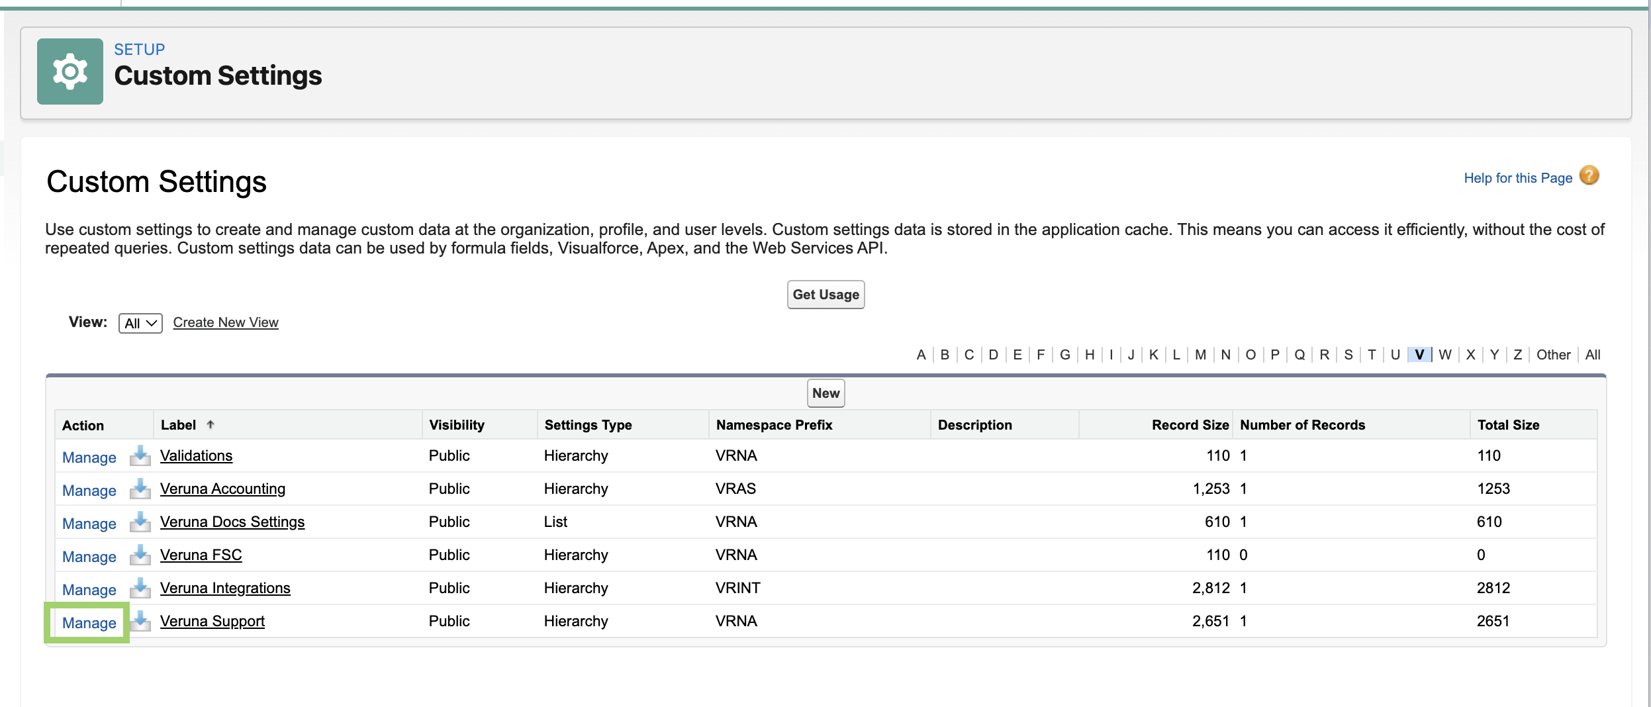Open the Validations label link
This screenshot has height=707, width=1651.
[x=196, y=455]
